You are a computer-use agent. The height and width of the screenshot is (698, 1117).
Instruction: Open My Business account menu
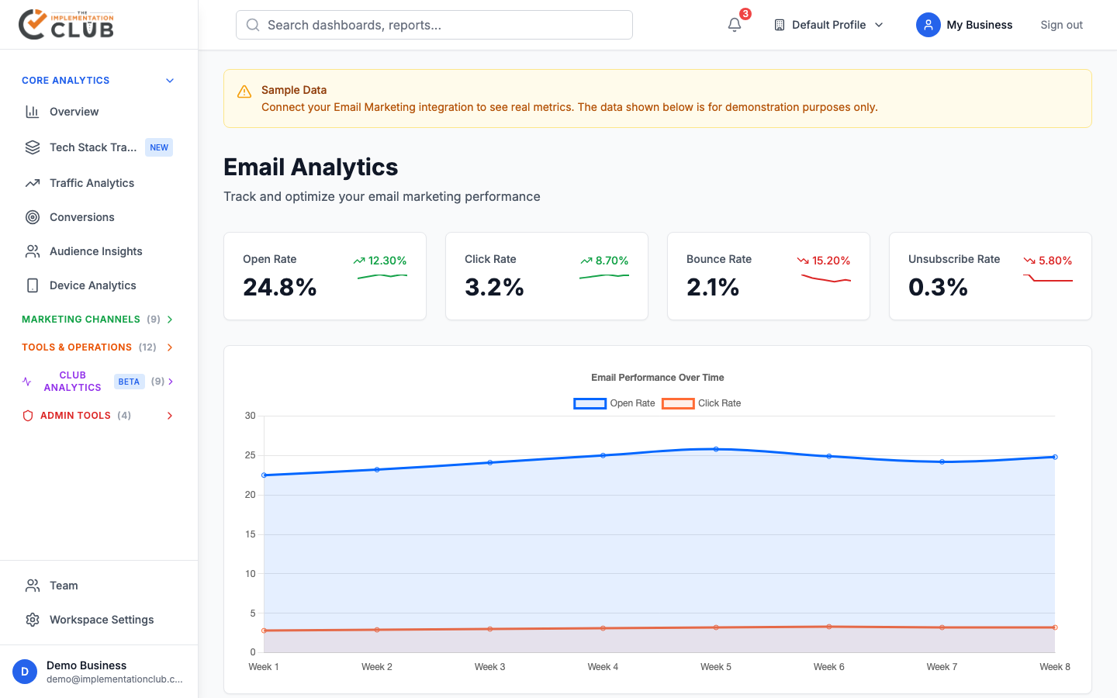(x=964, y=24)
